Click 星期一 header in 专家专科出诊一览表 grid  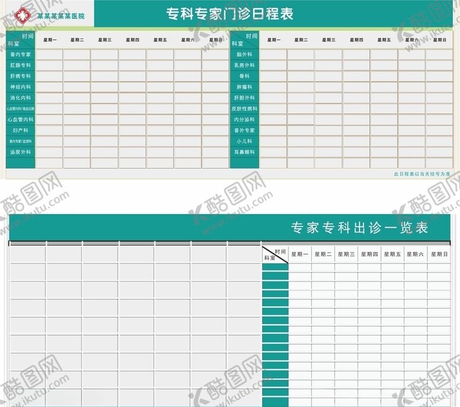pyautogui.click(x=300, y=254)
